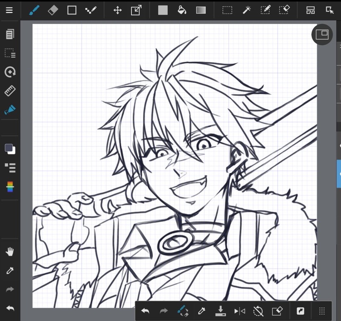Image resolution: width=341 pixels, height=321 pixels.
Task: Click the dotted grip handle of shortcut bar
Action: (322, 311)
